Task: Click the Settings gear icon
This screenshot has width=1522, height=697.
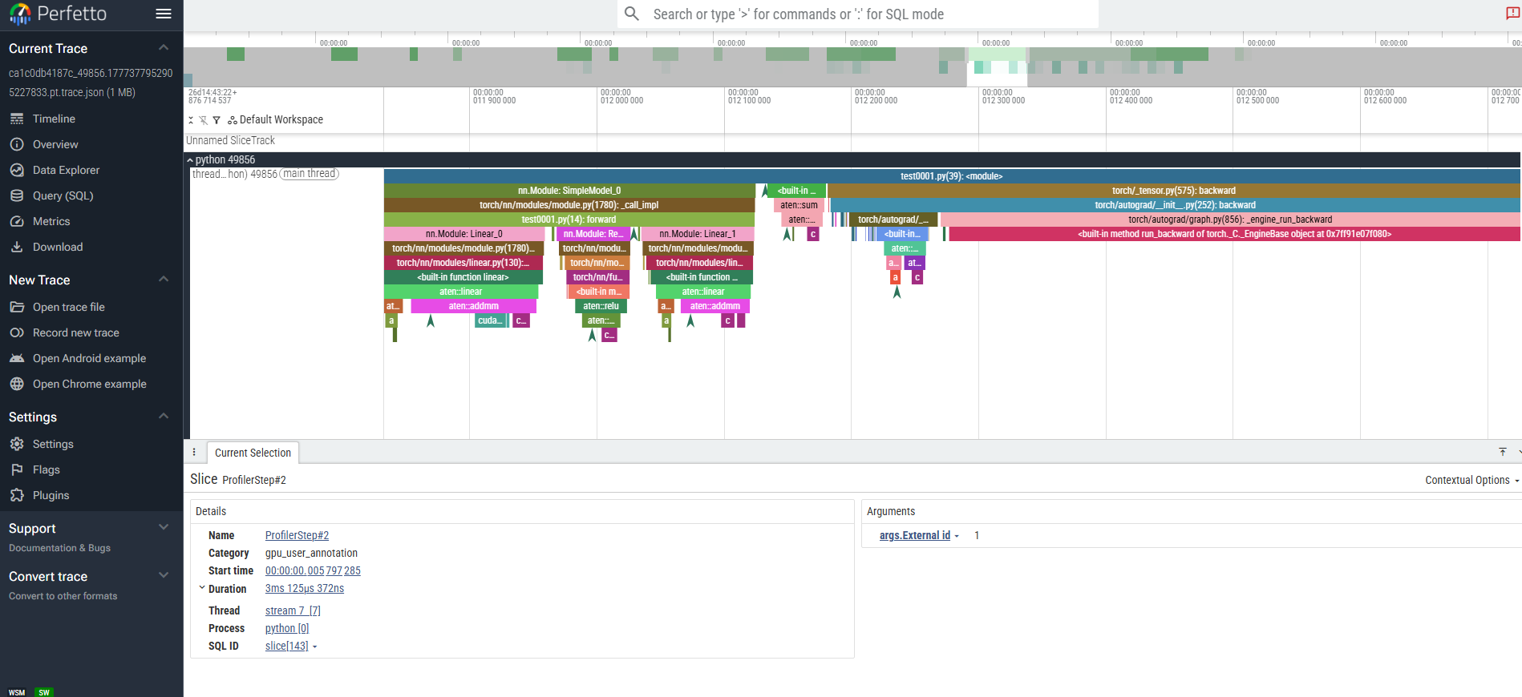Action: tap(17, 444)
